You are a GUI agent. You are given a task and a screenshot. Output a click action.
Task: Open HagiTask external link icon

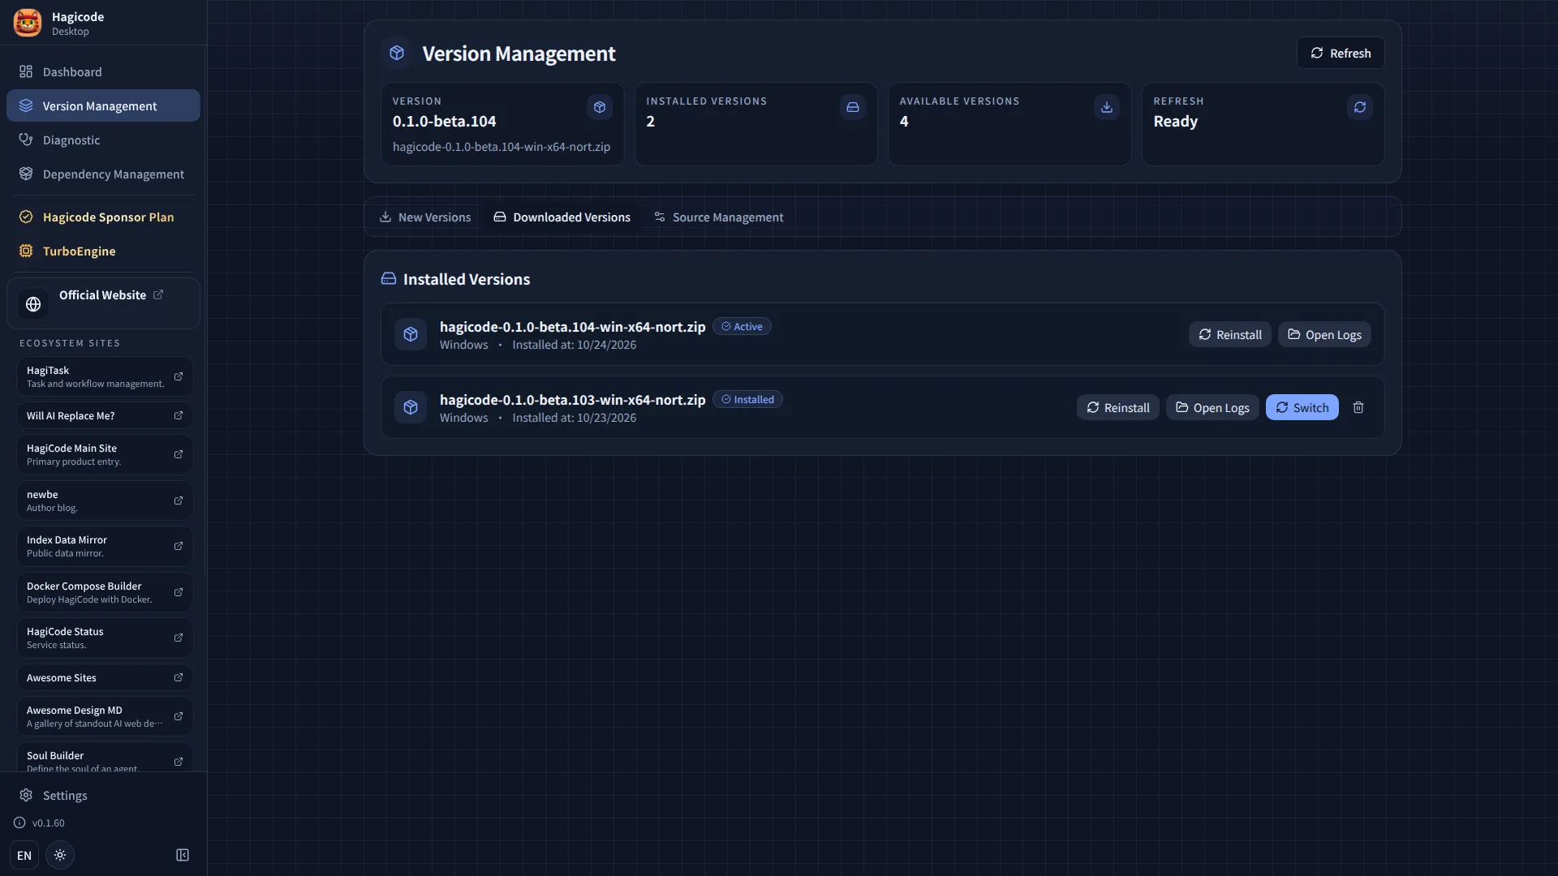point(179,376)
